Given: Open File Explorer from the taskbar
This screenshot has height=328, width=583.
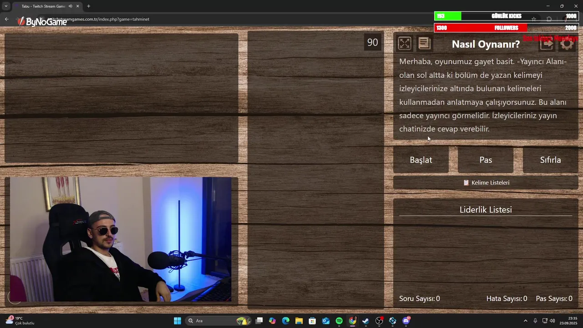Looking at the screenshot, I should pos(299,321).
